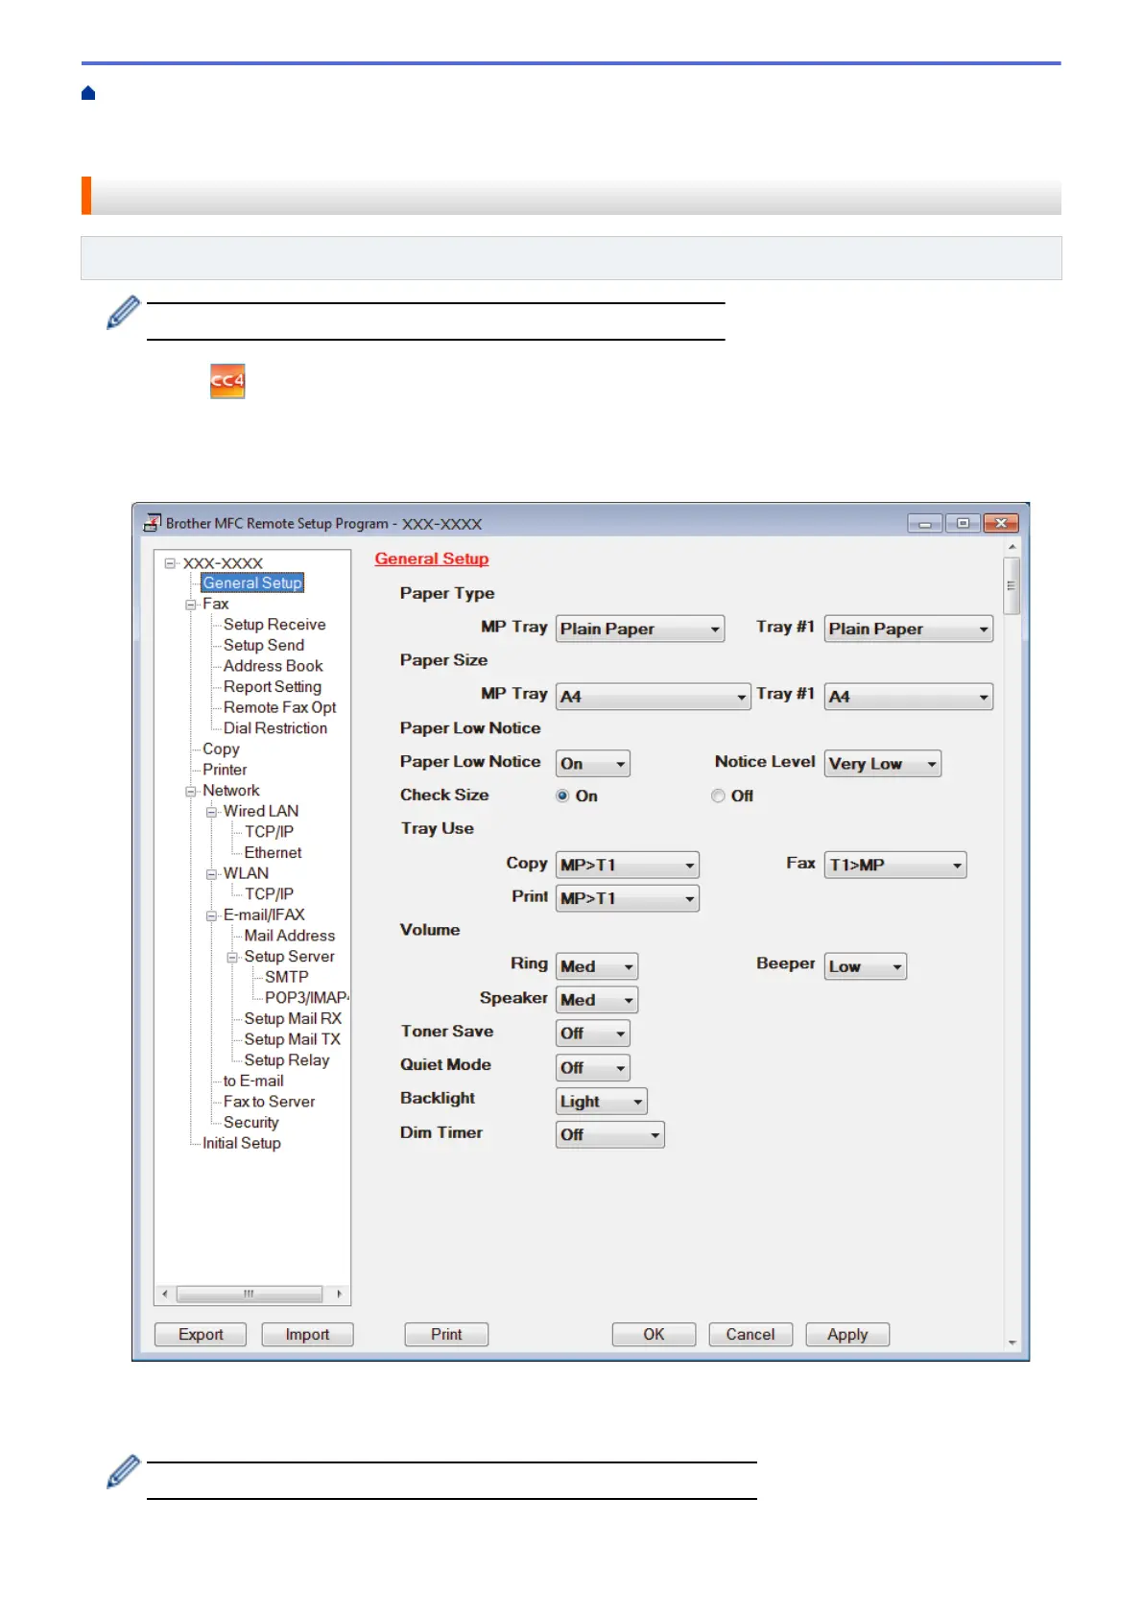Collapse the XXX-XXXX root tree node
Image resolution: width=1143 pixels, height=1616 pixels.
(170, 563)
